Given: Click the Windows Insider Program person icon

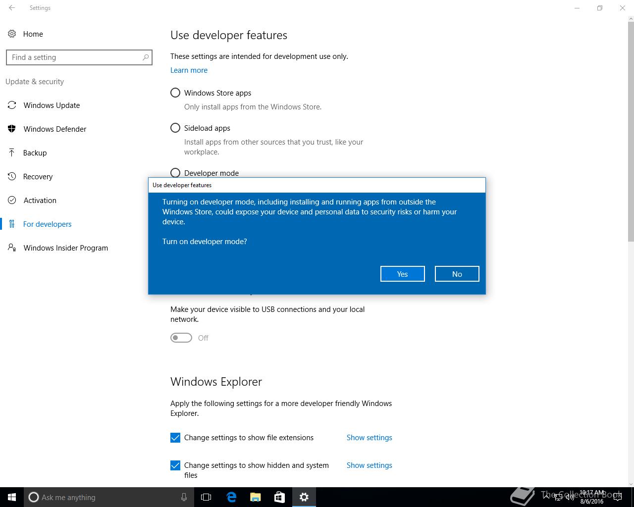Looking at the screenshot, I should (12, 248).
